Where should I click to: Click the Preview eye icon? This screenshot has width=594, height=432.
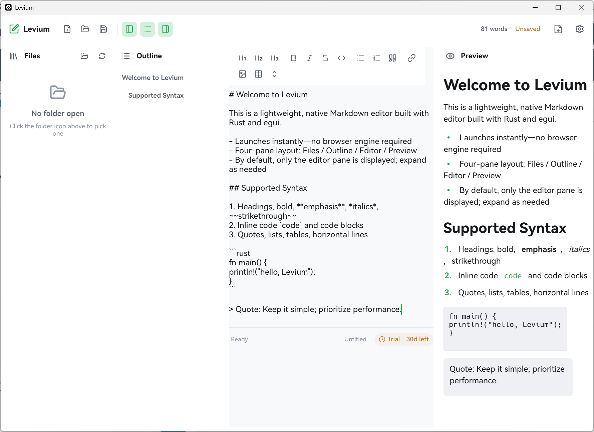[x=450, y=56]
